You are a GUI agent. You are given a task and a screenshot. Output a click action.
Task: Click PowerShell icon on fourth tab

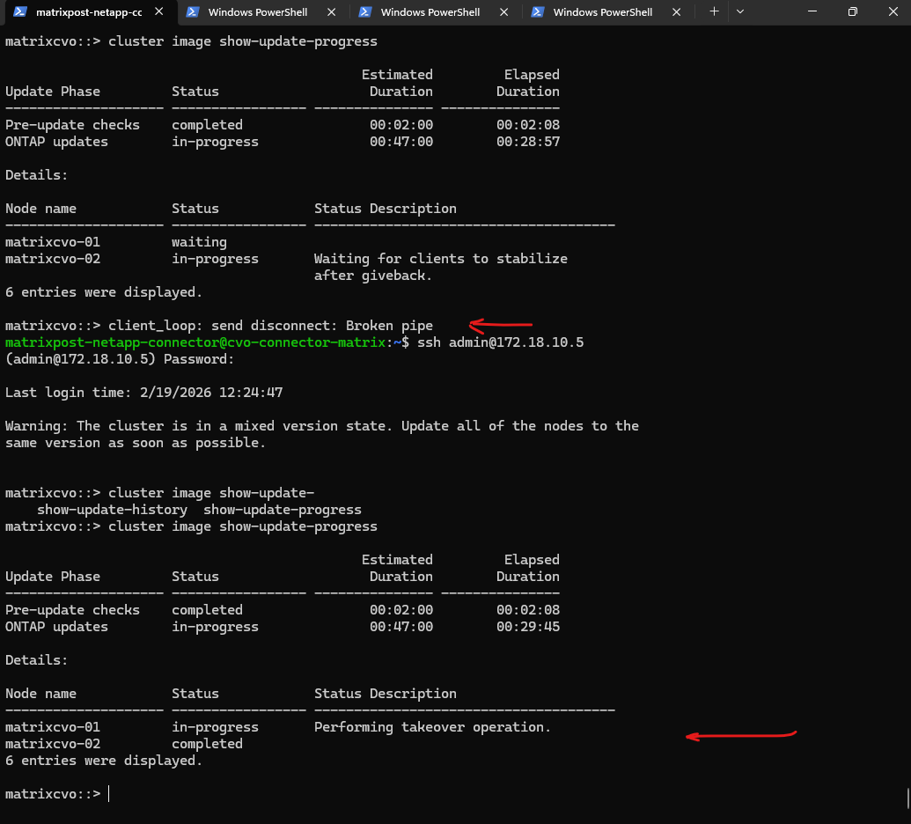(537, 12)
